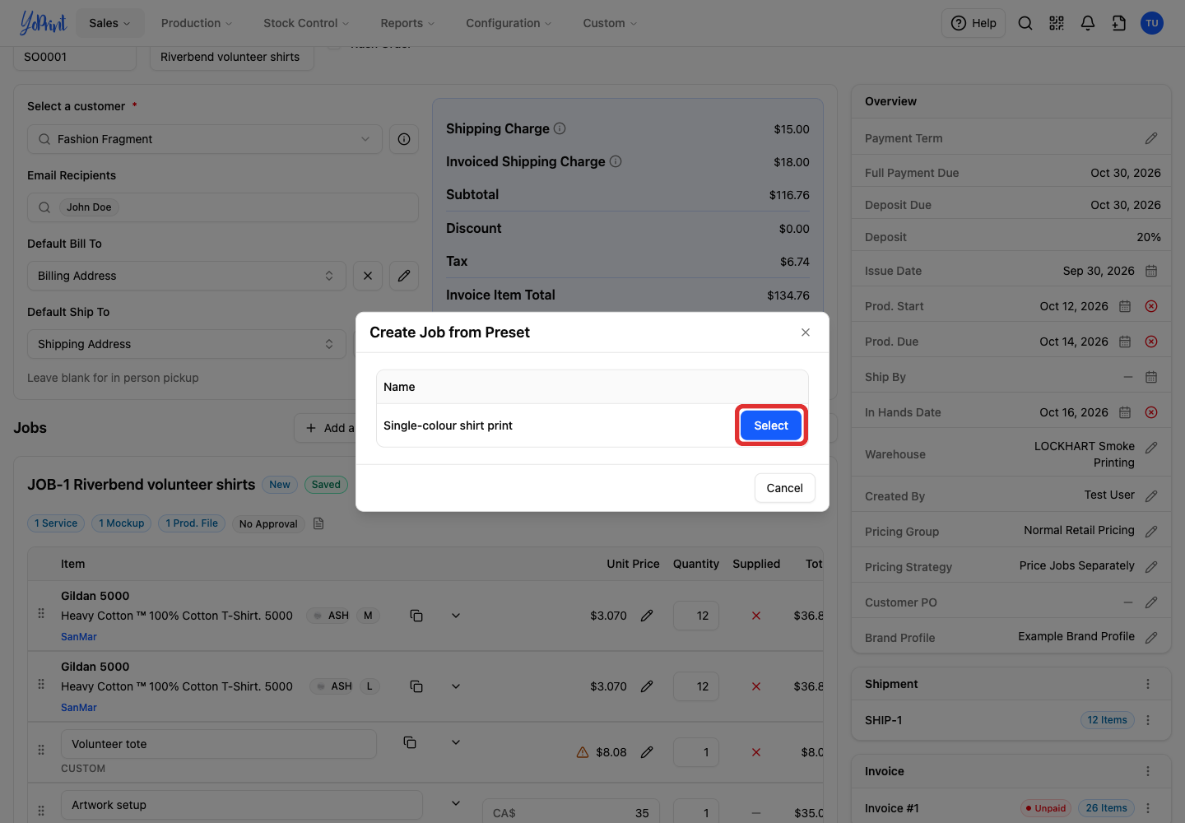The image size is (1185, 823).
Task: Click the 12 Items badge on SHIP-1
Action: [x=1107, y=720]
